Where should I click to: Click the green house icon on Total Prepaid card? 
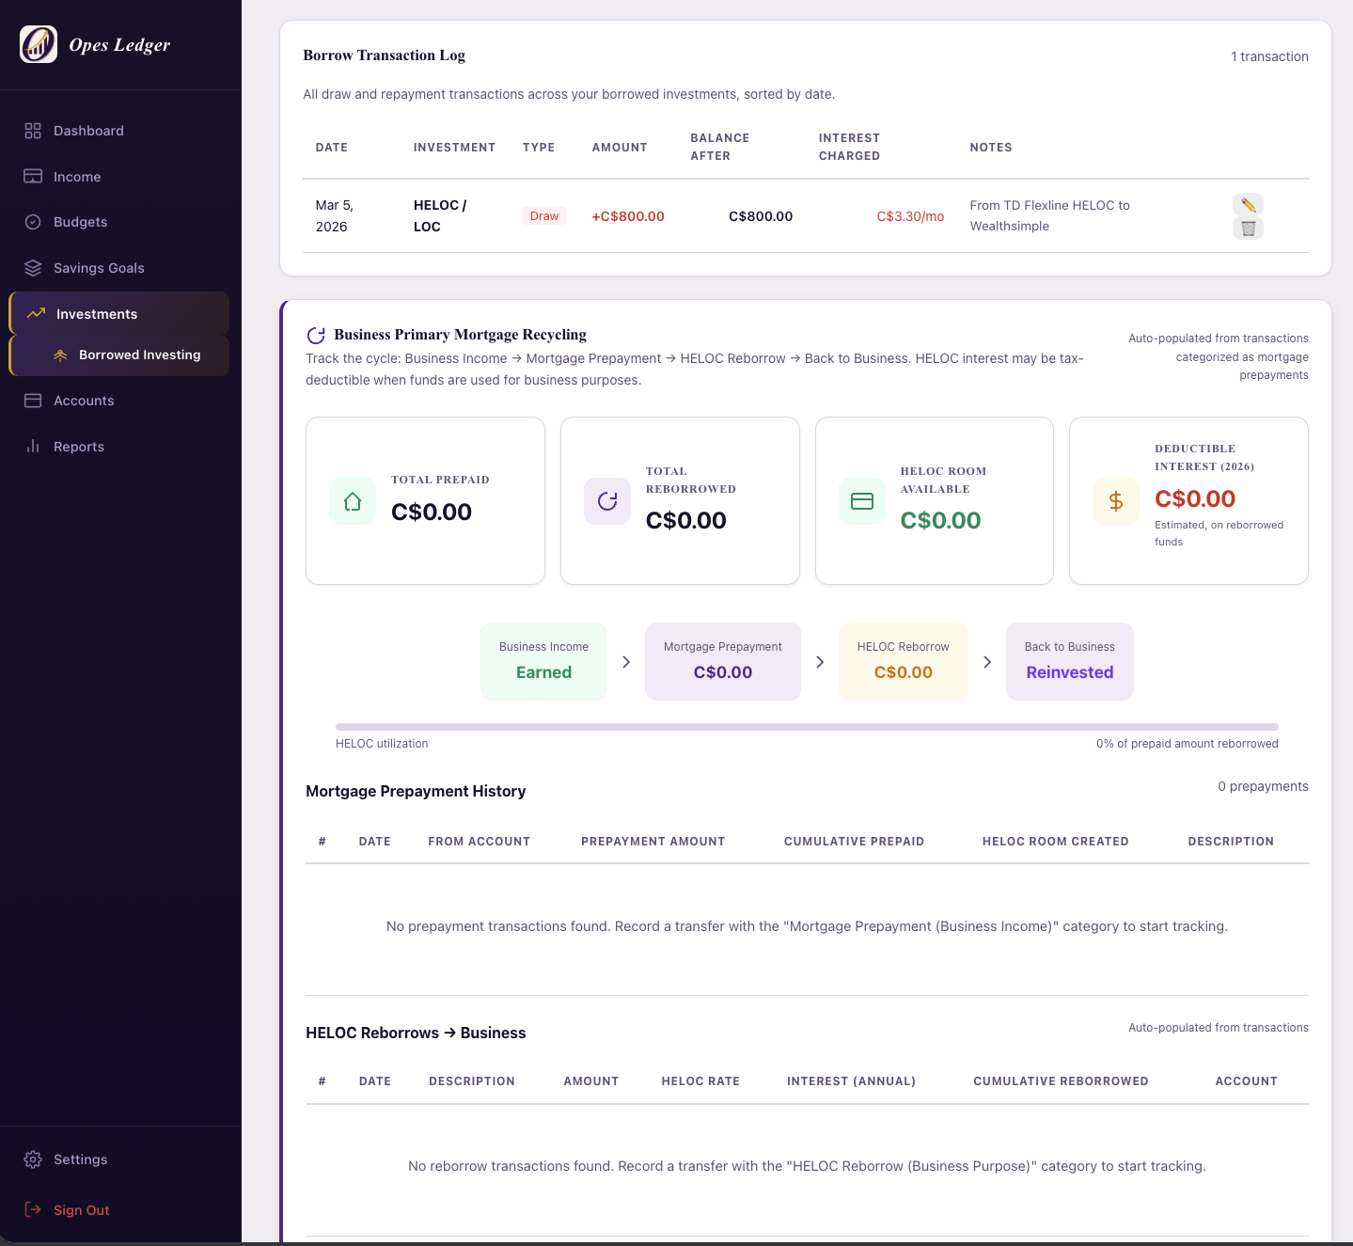pyautogui.click(x=352, y=500)
